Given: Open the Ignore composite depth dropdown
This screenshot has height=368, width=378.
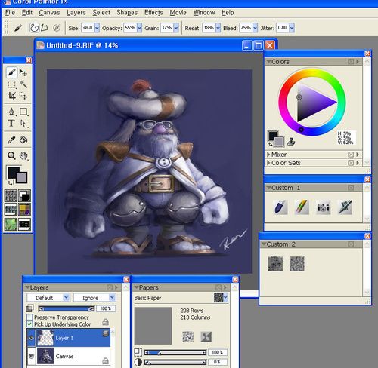Looking at the screenshot, I should 113,298.
